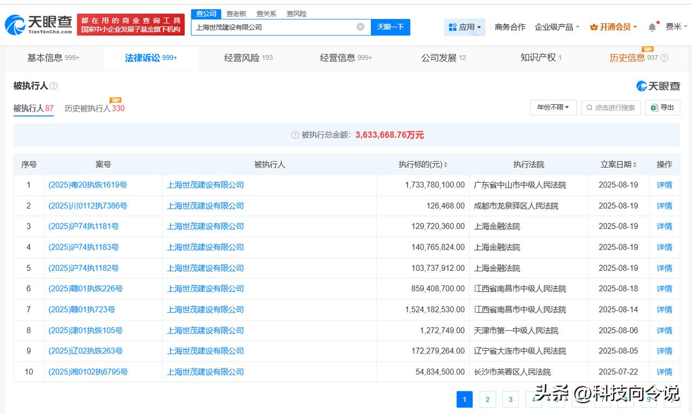Open the 历史信息 937 tab
Image resolution: width=692 pixels, height=414 pixels.
pos(634,58)
